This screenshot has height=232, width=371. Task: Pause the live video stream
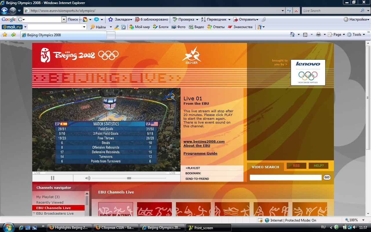[52, 178]
